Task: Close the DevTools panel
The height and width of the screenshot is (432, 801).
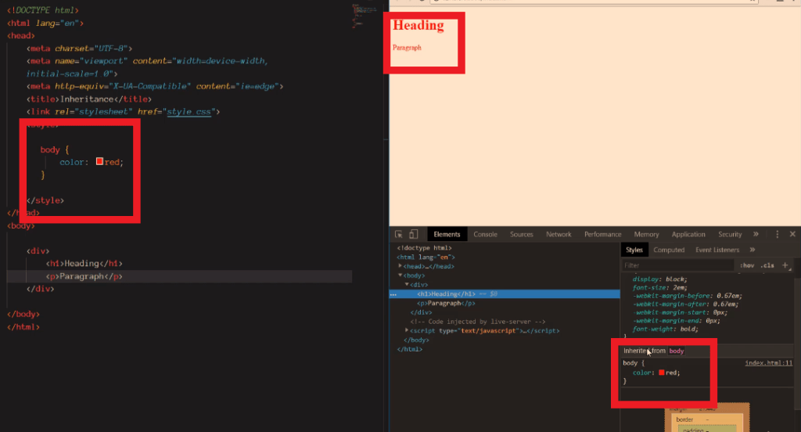Action: point(792,234)
